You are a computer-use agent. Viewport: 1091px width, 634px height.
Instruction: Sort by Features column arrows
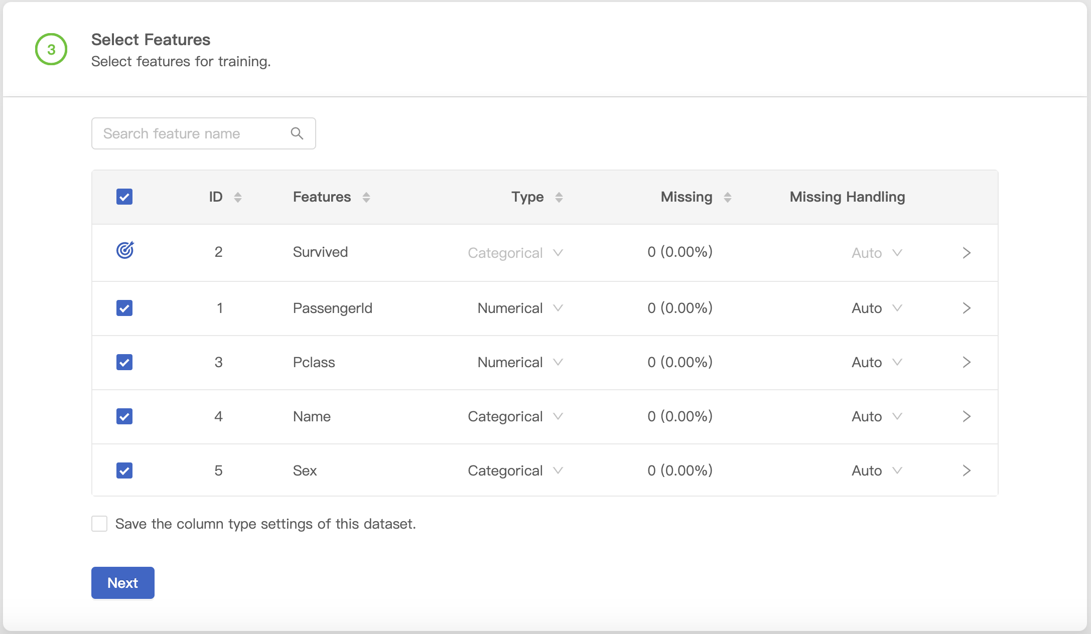(366, 197)
